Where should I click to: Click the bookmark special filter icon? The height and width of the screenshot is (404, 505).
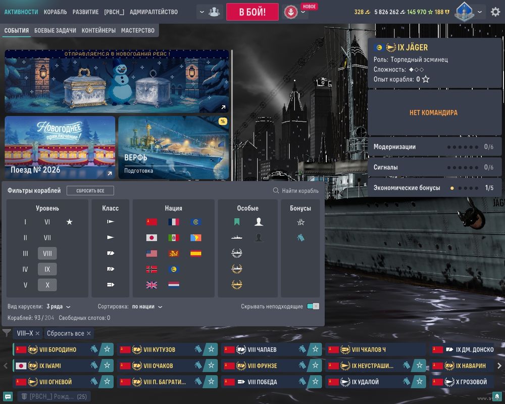pos(236,222)
